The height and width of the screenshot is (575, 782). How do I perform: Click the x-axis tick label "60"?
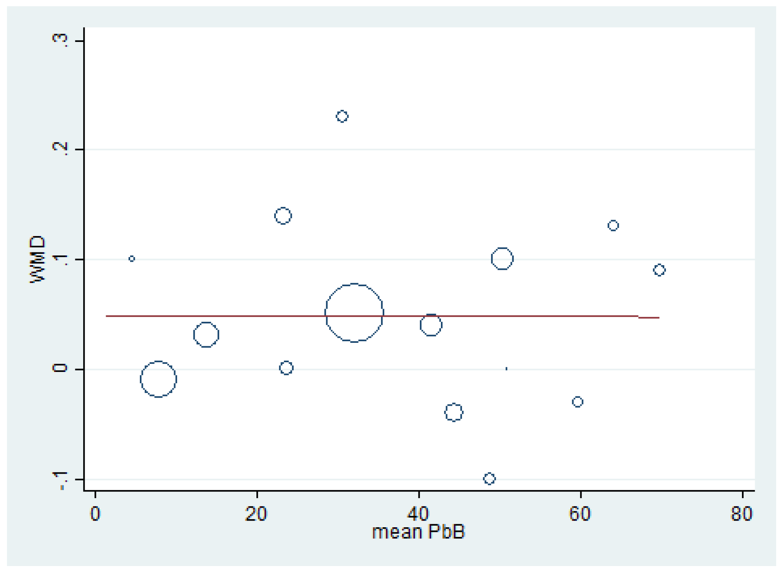click(580, 514)
